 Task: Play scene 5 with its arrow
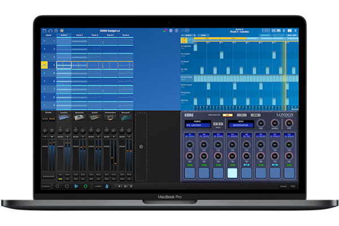tap(45, 73)
